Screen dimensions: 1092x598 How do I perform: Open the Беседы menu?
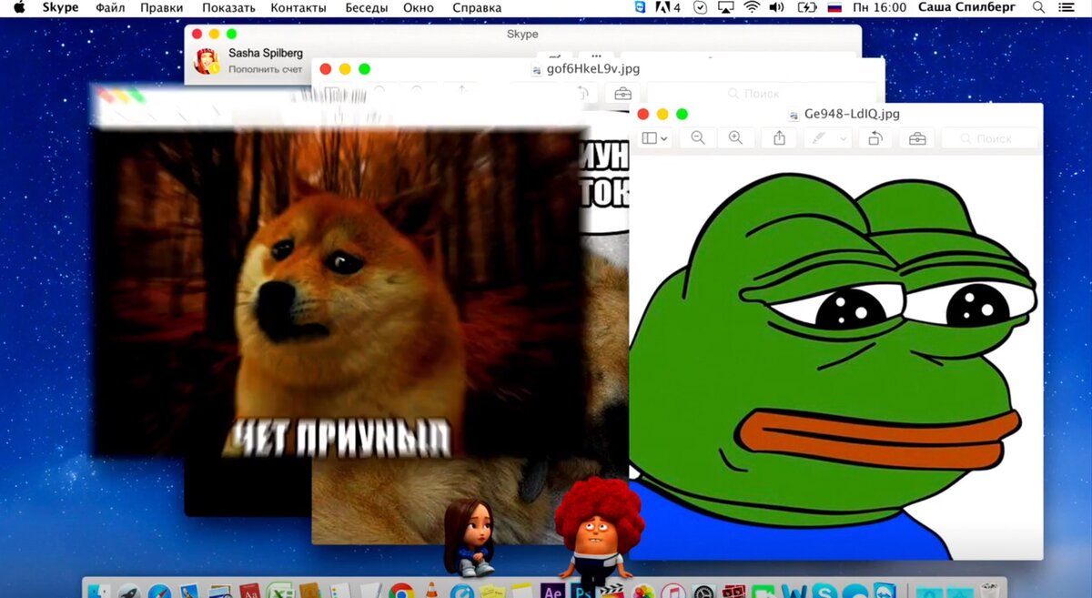pos(366,7)
